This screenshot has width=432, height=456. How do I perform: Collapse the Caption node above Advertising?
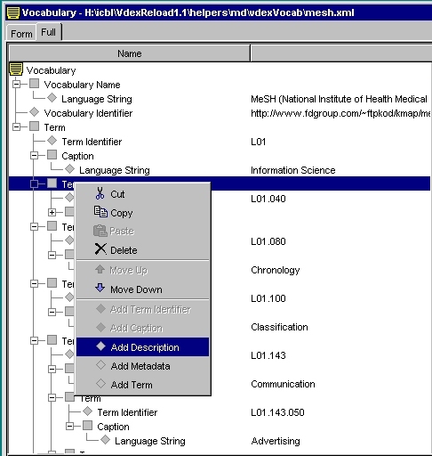pos(69,426)
